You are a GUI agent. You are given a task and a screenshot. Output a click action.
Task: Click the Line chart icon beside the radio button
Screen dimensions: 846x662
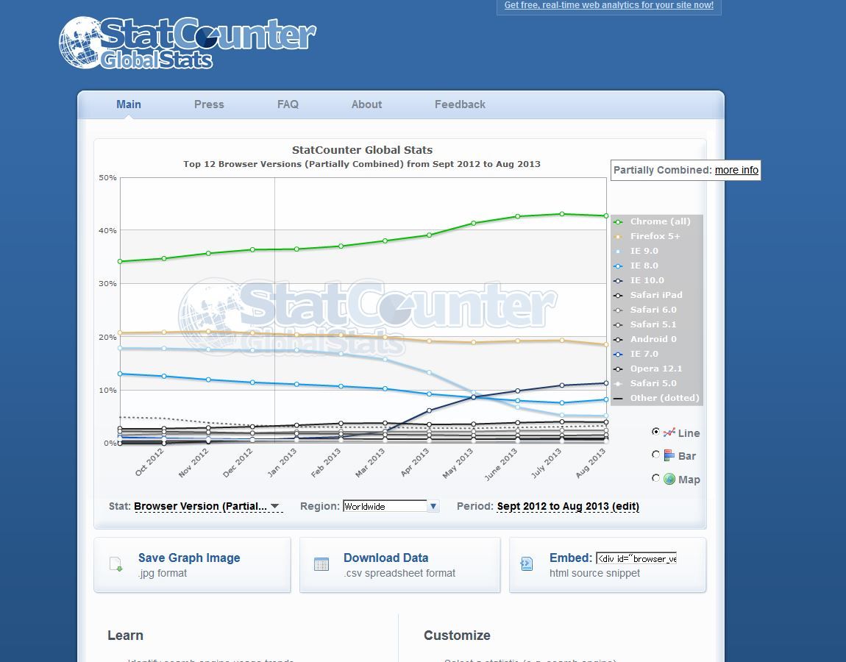click(x=672, y=433)
